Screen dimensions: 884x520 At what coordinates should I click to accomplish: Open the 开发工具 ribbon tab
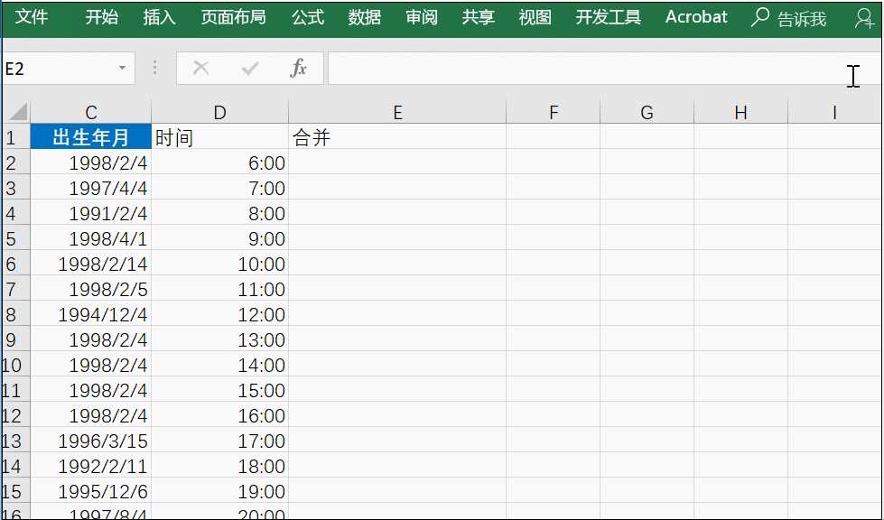pyautogui.click(x=609, y=17)
